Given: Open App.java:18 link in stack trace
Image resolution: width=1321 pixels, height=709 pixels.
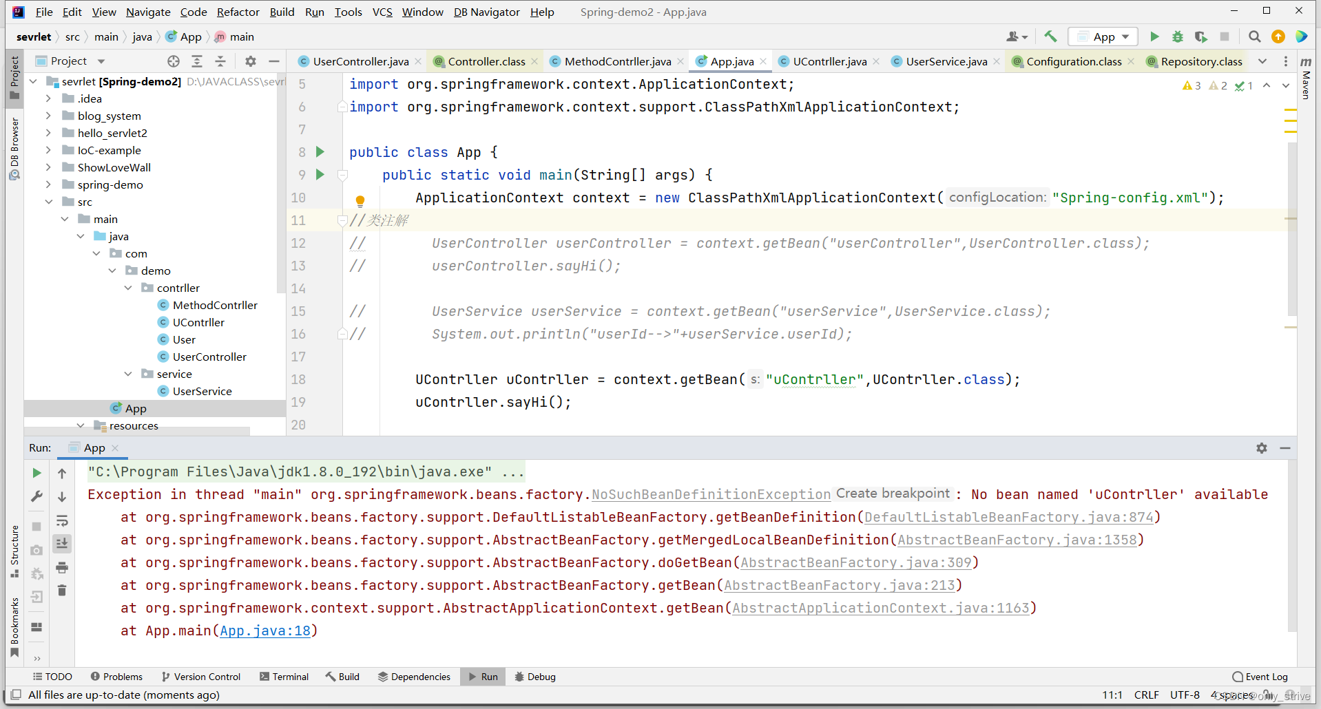Looking at the screenshot, I should (x=265, y=631).
